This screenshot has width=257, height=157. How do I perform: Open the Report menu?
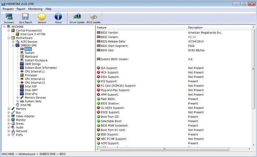[21, 9]
